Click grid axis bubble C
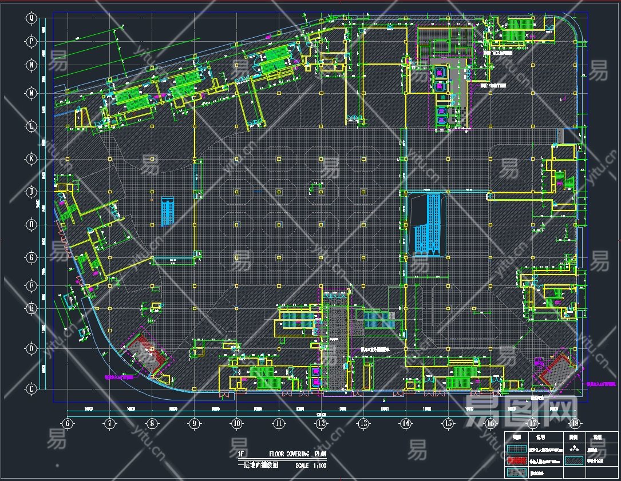This screenshot has height=481, width=621. (x=31, y=389)
